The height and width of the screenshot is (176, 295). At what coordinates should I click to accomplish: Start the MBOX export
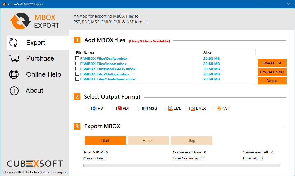(x=105, y=141)
